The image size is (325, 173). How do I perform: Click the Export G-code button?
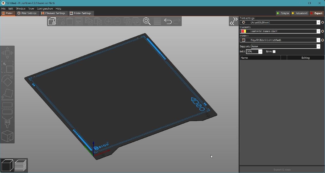click(x=282, y=170)
